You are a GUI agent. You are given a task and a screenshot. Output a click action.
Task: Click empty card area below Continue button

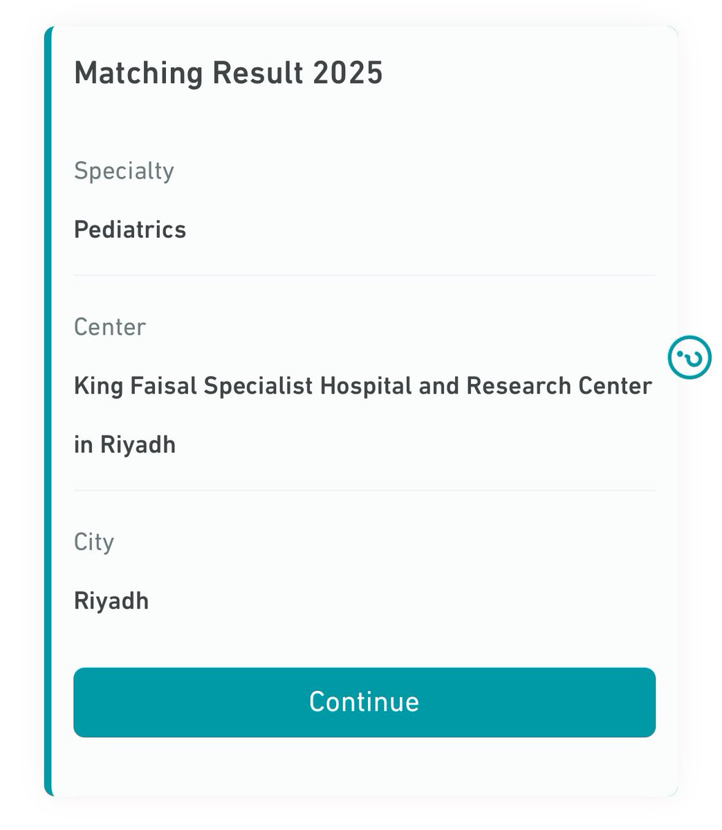(x=364, y=766)
